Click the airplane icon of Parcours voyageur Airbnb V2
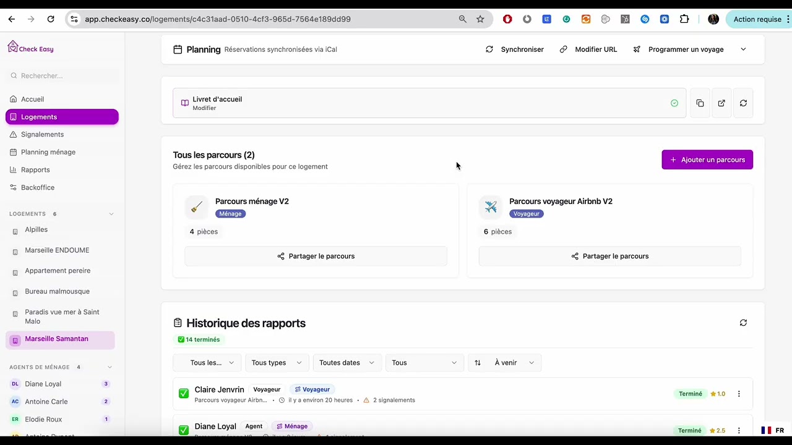The image size is (792, 445). [x=491, y=207]
